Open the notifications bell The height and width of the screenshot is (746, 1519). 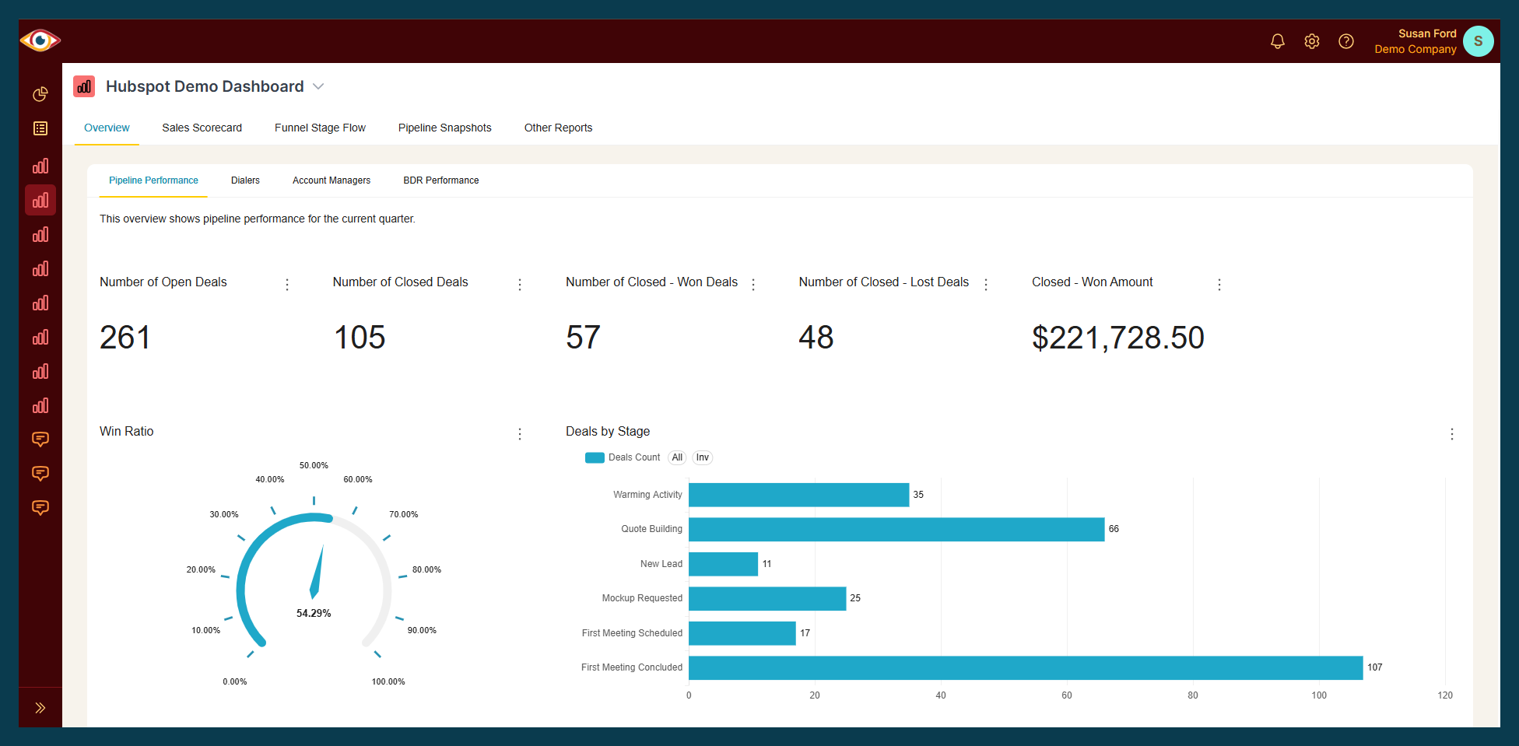click(x=1278, y=41)
